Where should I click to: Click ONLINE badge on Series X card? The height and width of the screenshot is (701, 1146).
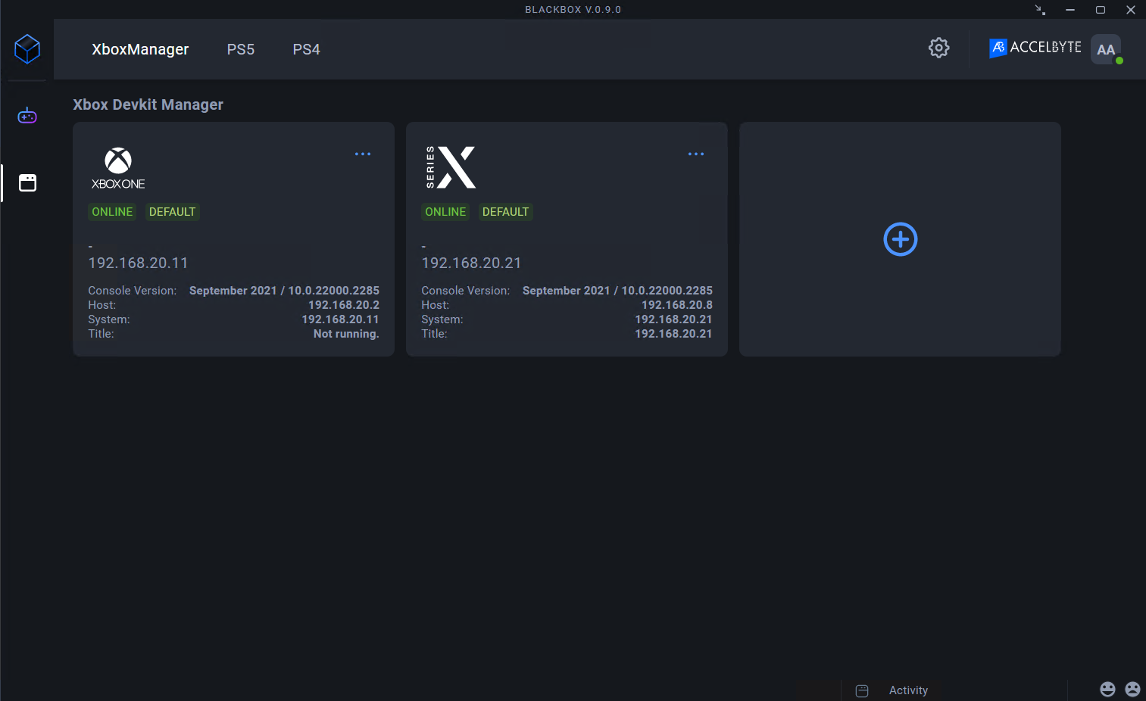click(x=445, y=212)
